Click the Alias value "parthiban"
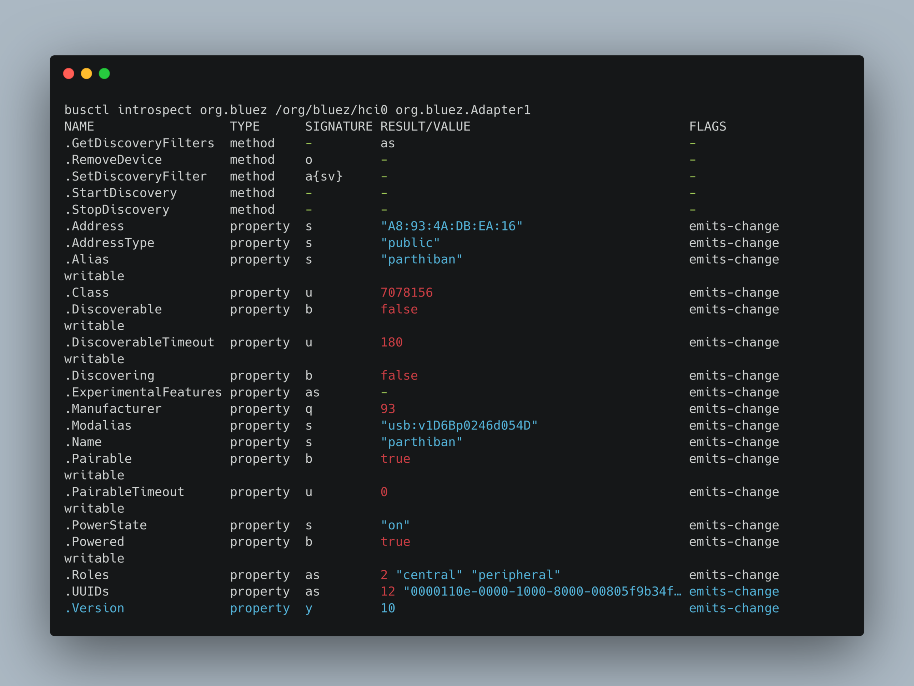Image resolution: width=914 pixels, height=686 pixels. (421, 259)
